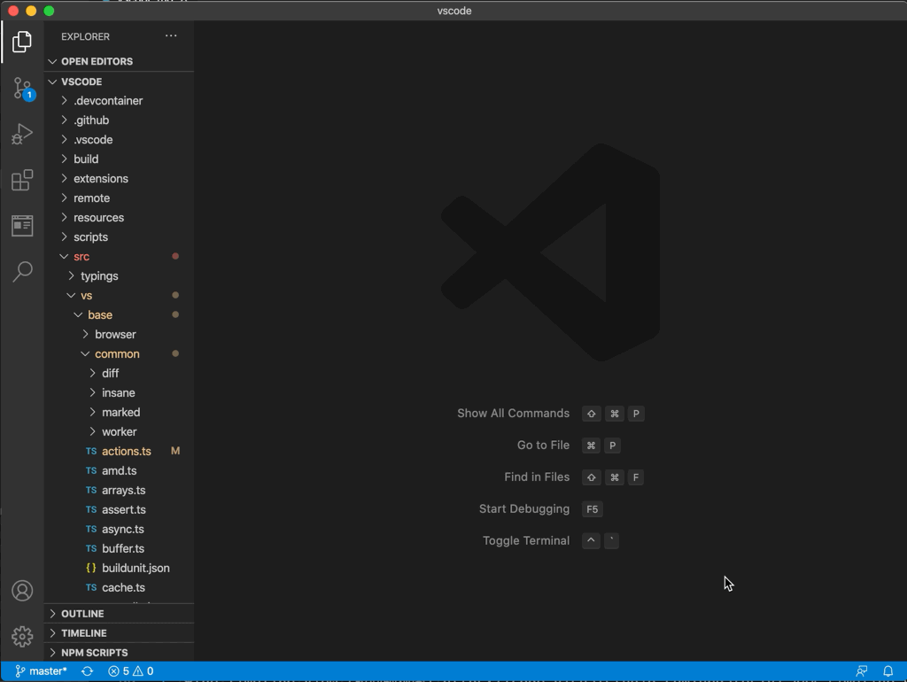
Task: Open Explorer more actions ellipsis menu
Action: point(171,36)
